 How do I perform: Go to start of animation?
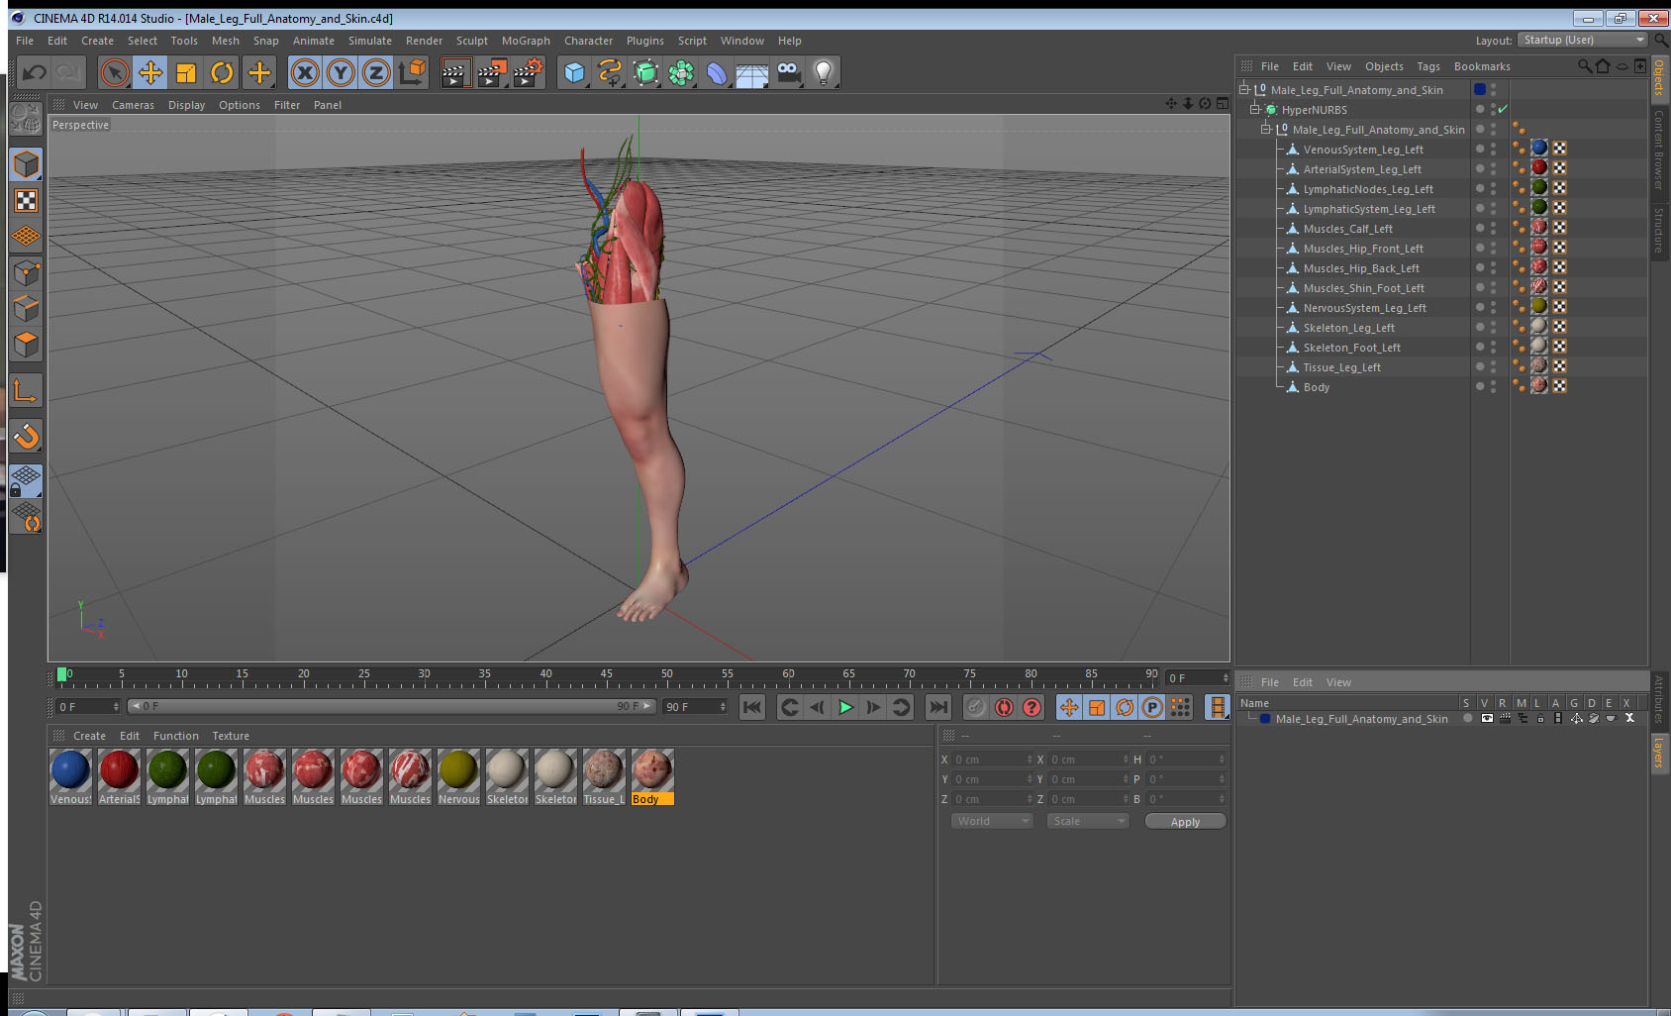pyautogui.click(x=752, y=707)
